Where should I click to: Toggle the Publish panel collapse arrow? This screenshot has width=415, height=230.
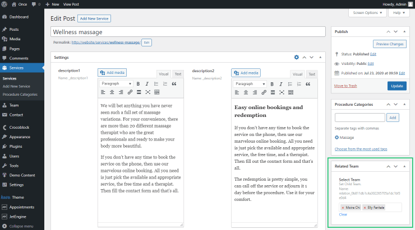click(x=404, y=32)
